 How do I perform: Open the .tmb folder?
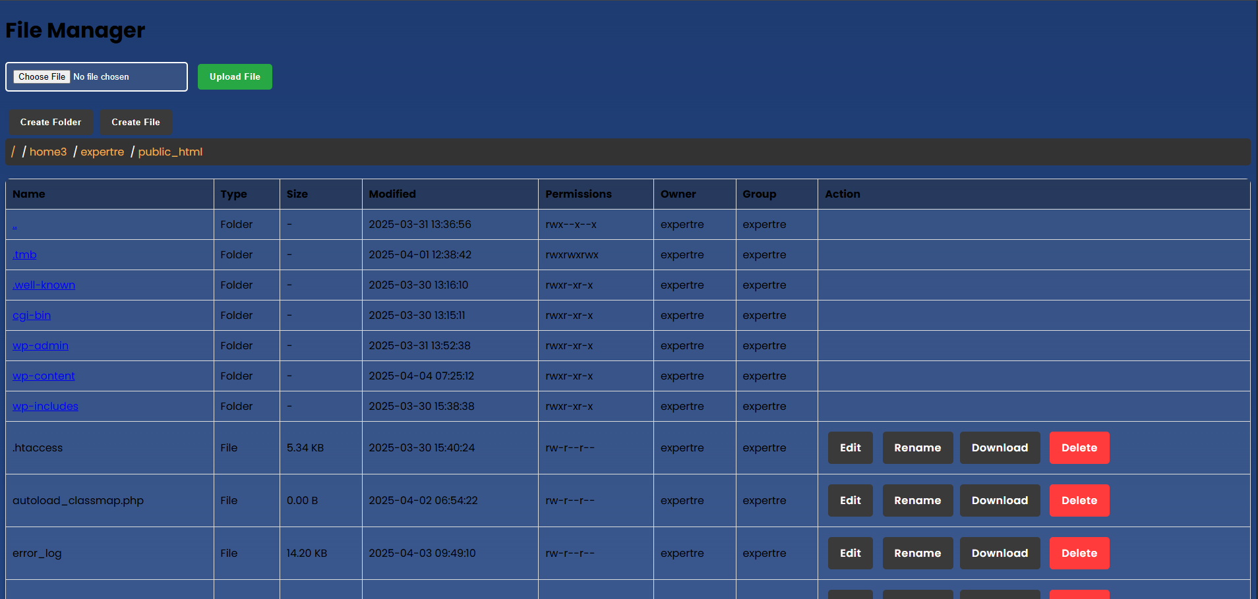point(24,255)
